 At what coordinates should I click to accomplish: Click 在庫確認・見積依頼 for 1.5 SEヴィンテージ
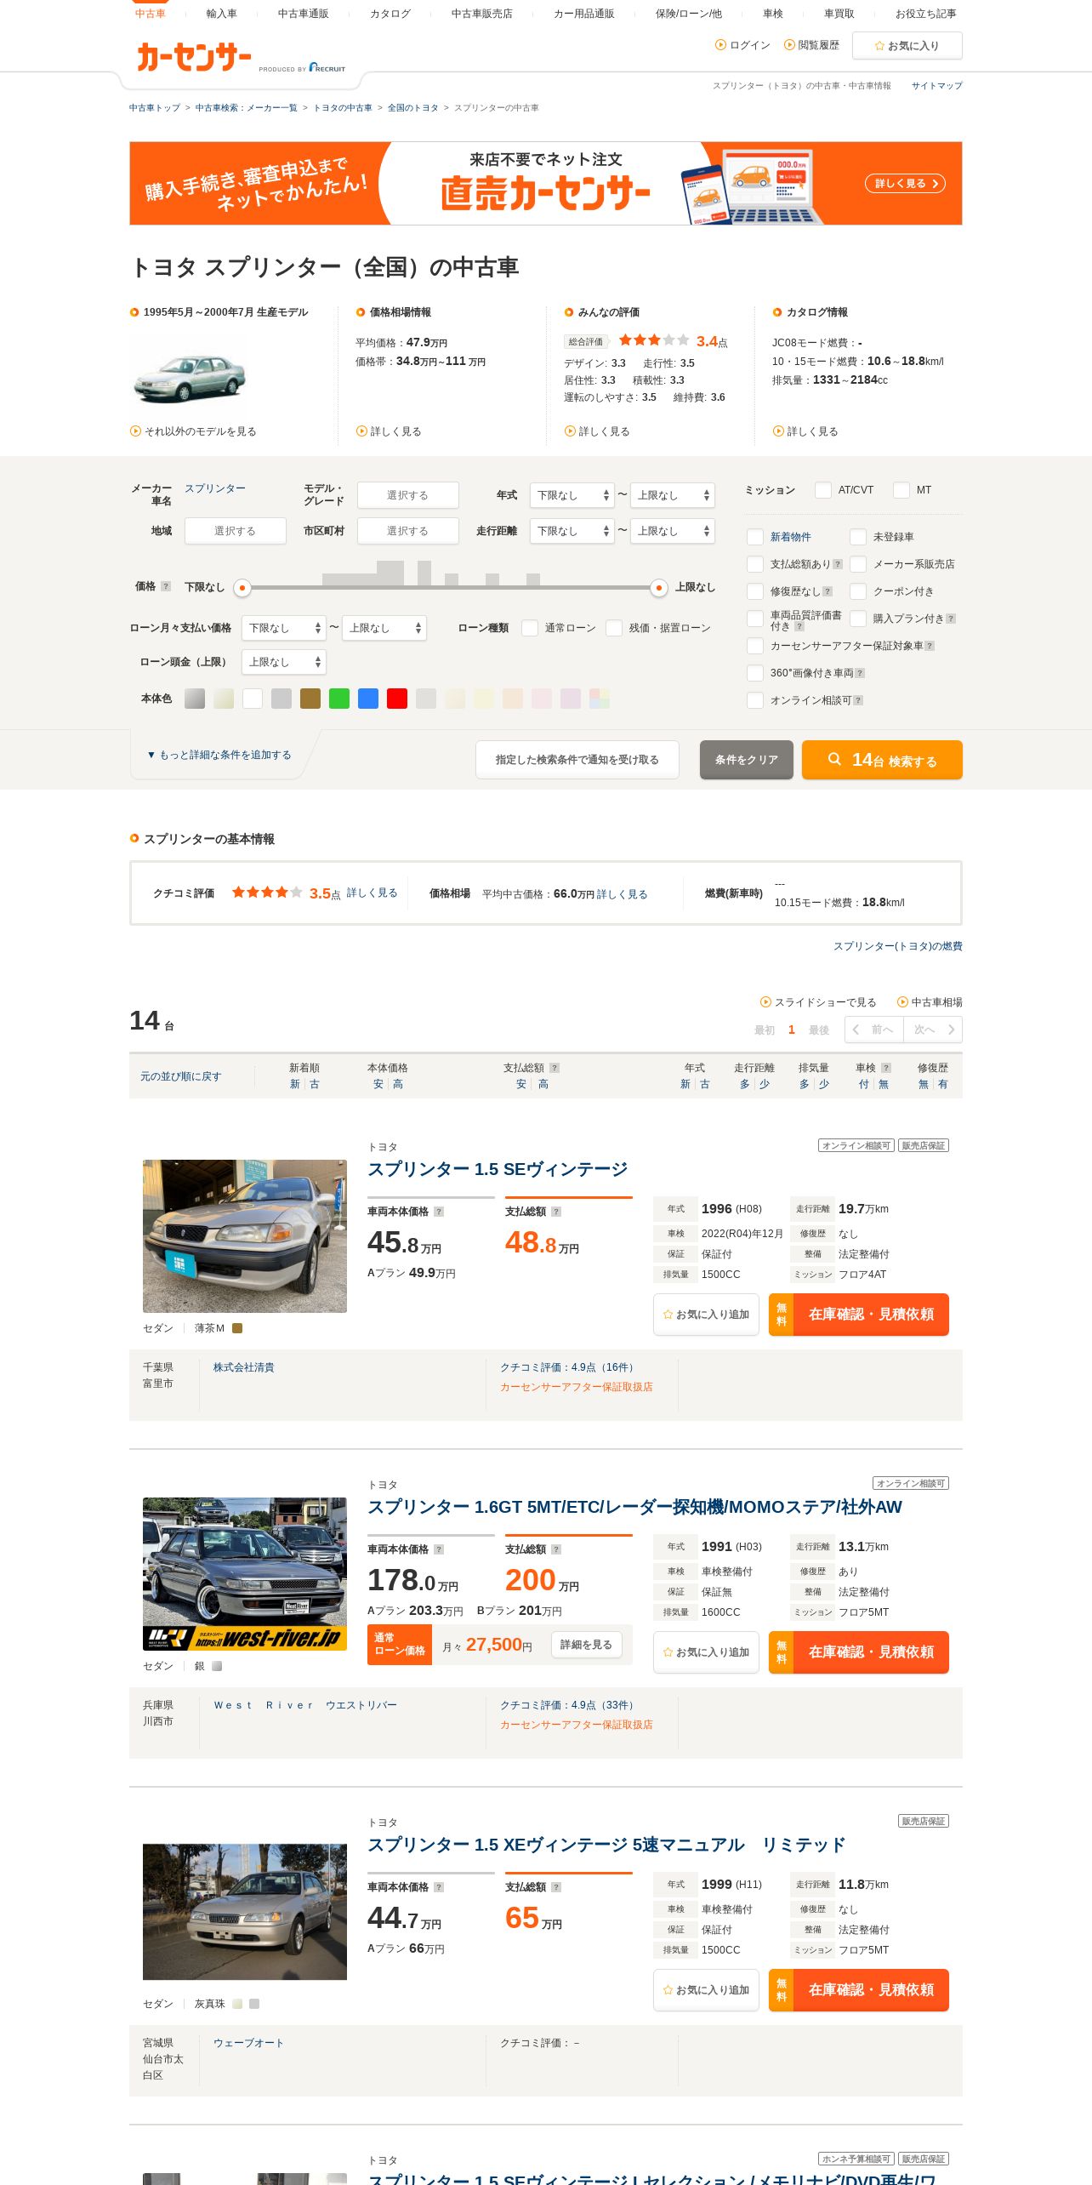pyautogui.click(x=859, y=1315)
